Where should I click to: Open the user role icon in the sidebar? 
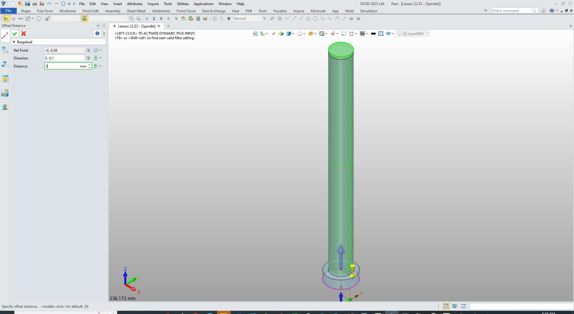[4, 107]
